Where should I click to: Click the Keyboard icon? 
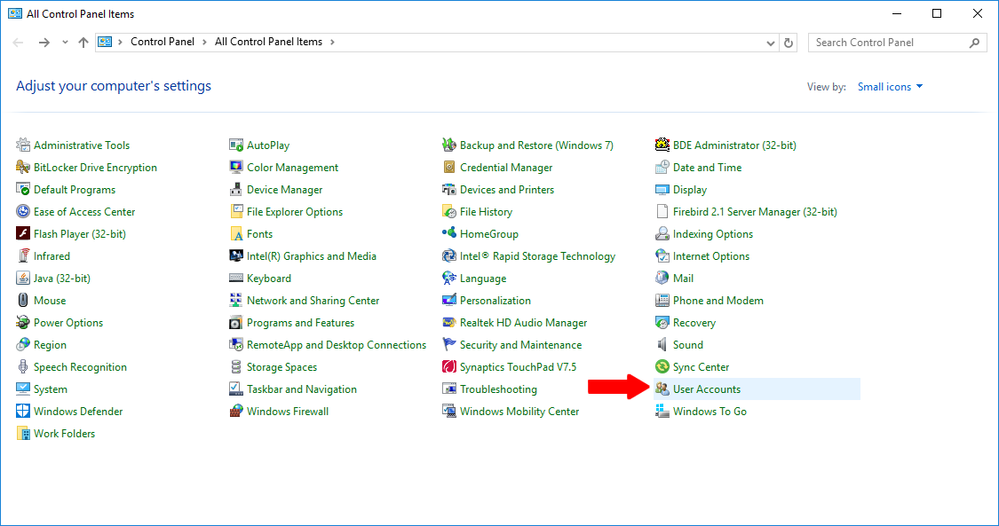pos(236,279)
